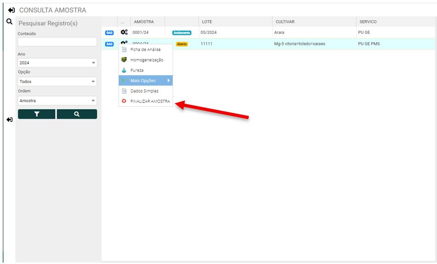Select Homogeneização in the context menu

146,60
